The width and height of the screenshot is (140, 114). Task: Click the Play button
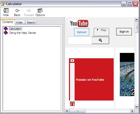101,32
